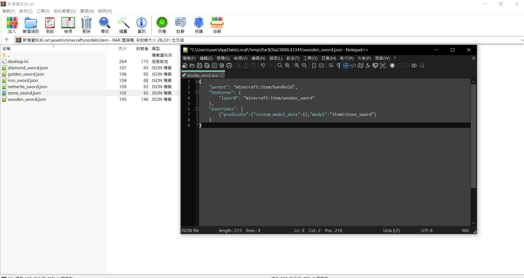The width and height of the screenshot is (524, 278).
Task: Click the Start Recording macro icon
Action: pyautogui.click(x=392, y=65)
